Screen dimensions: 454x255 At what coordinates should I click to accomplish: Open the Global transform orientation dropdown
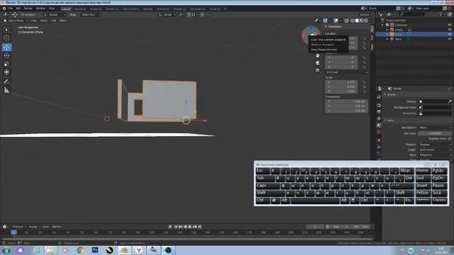[167, 14]
